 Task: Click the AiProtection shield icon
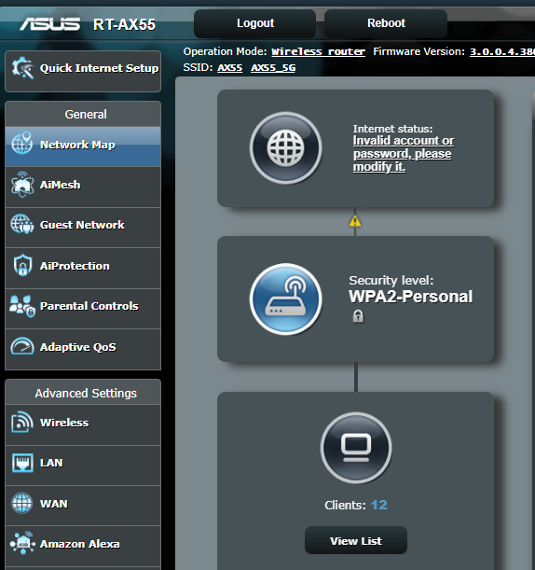[22, 265]
